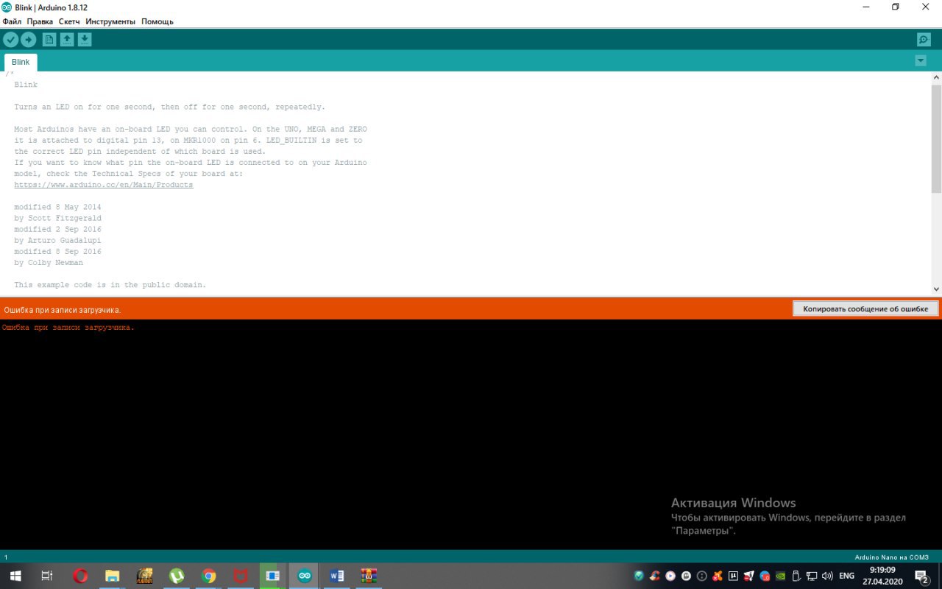The width and height of the screenshot is (942, 589).
Task: Click the red error text in console
Action: tap(68, 328)
